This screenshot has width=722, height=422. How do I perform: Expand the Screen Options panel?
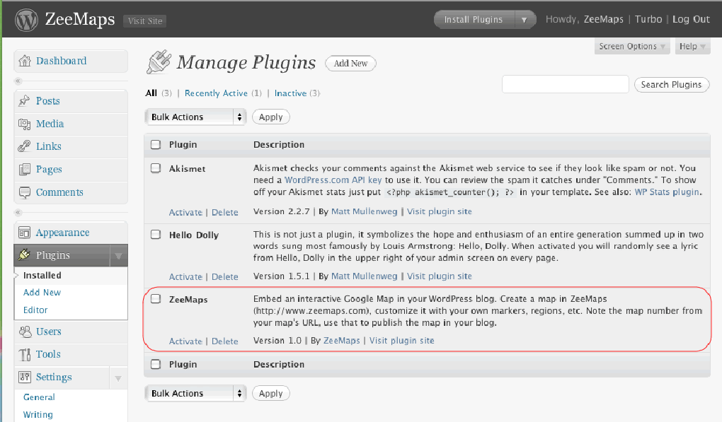pos(631,45)
